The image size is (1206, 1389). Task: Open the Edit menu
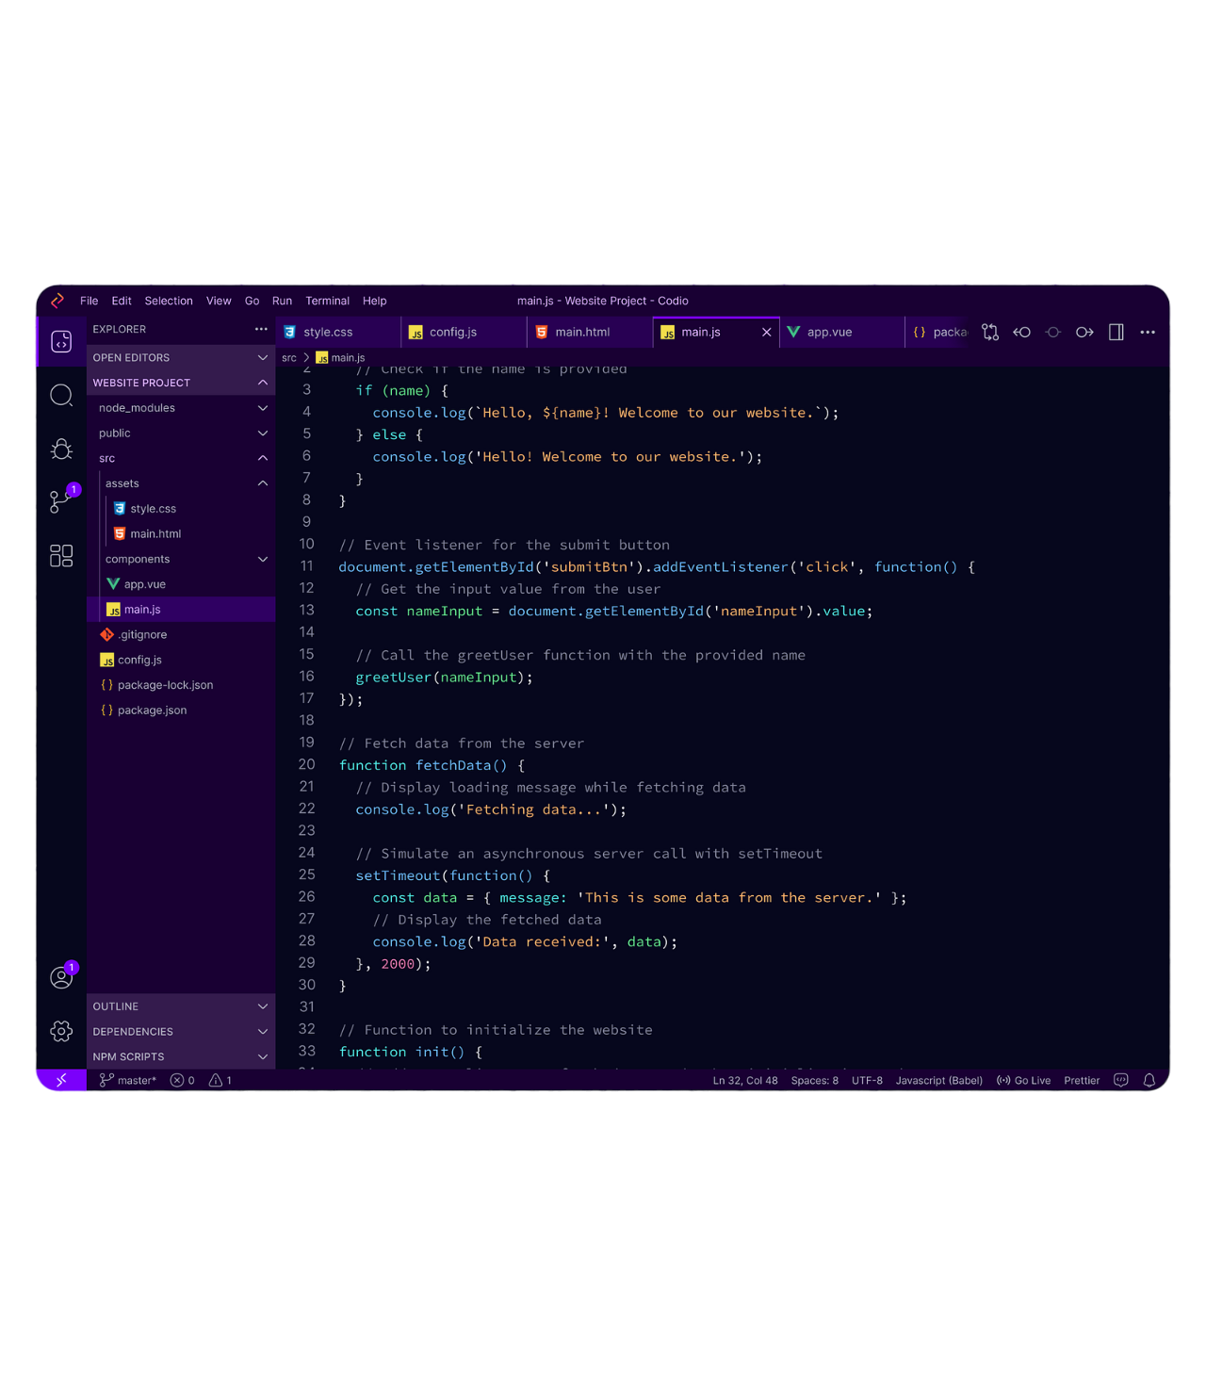coord(122,301)
